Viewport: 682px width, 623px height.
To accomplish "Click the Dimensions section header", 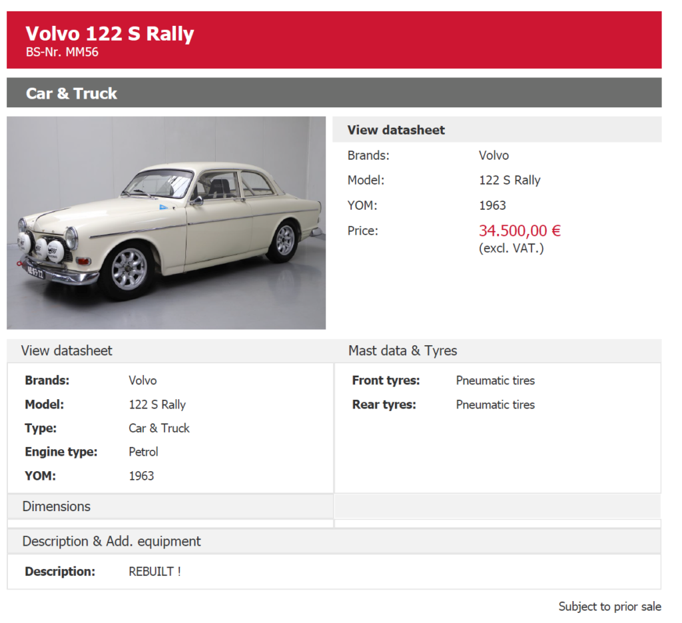I will [x=56, y=506].
